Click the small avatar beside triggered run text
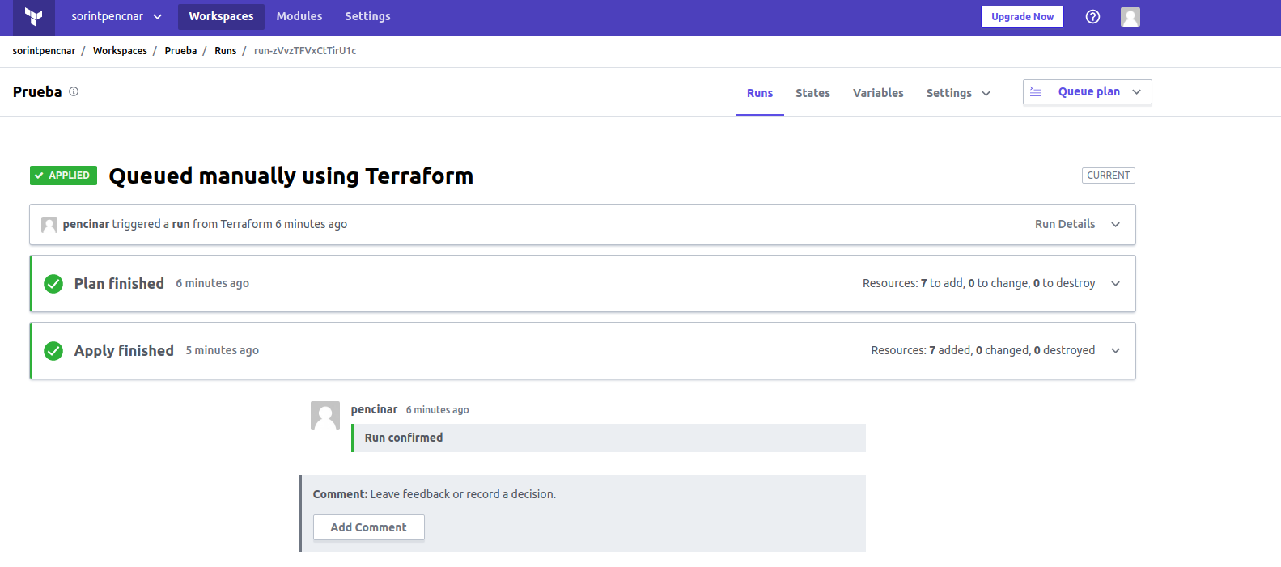 (49, 225)
